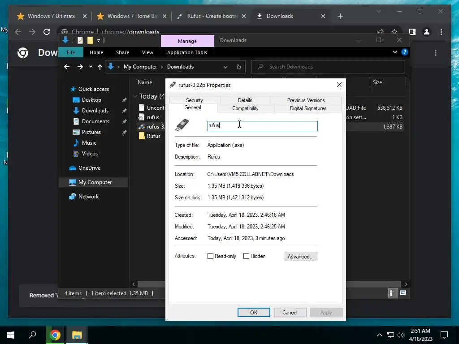
Task: Switch to the Security tab
Action: [x=195, y=100]
